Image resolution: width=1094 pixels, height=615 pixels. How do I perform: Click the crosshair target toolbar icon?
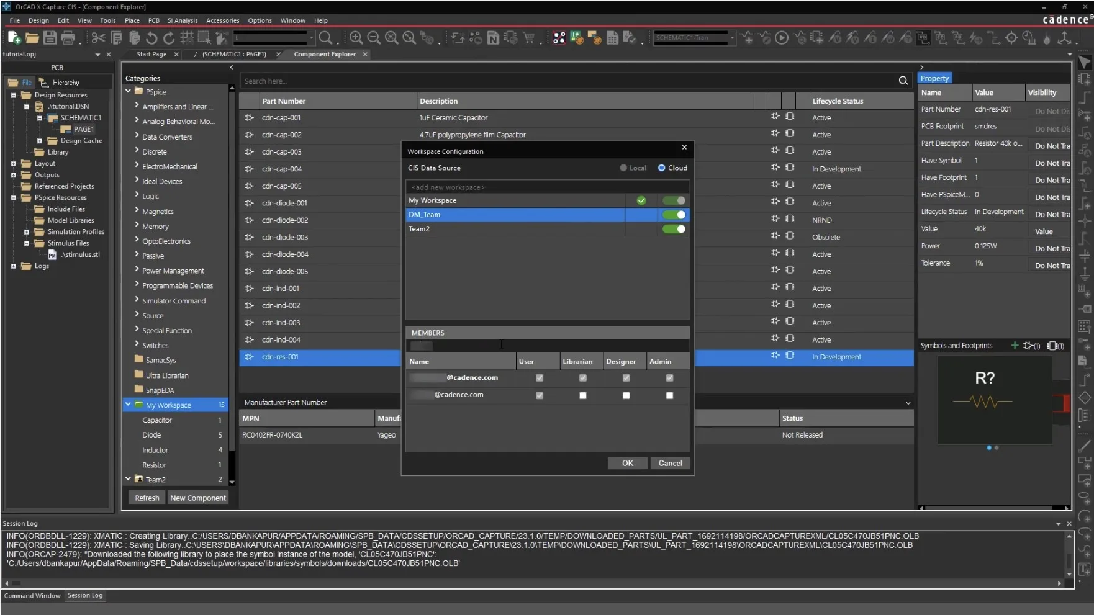click(x=1011, y=38)
